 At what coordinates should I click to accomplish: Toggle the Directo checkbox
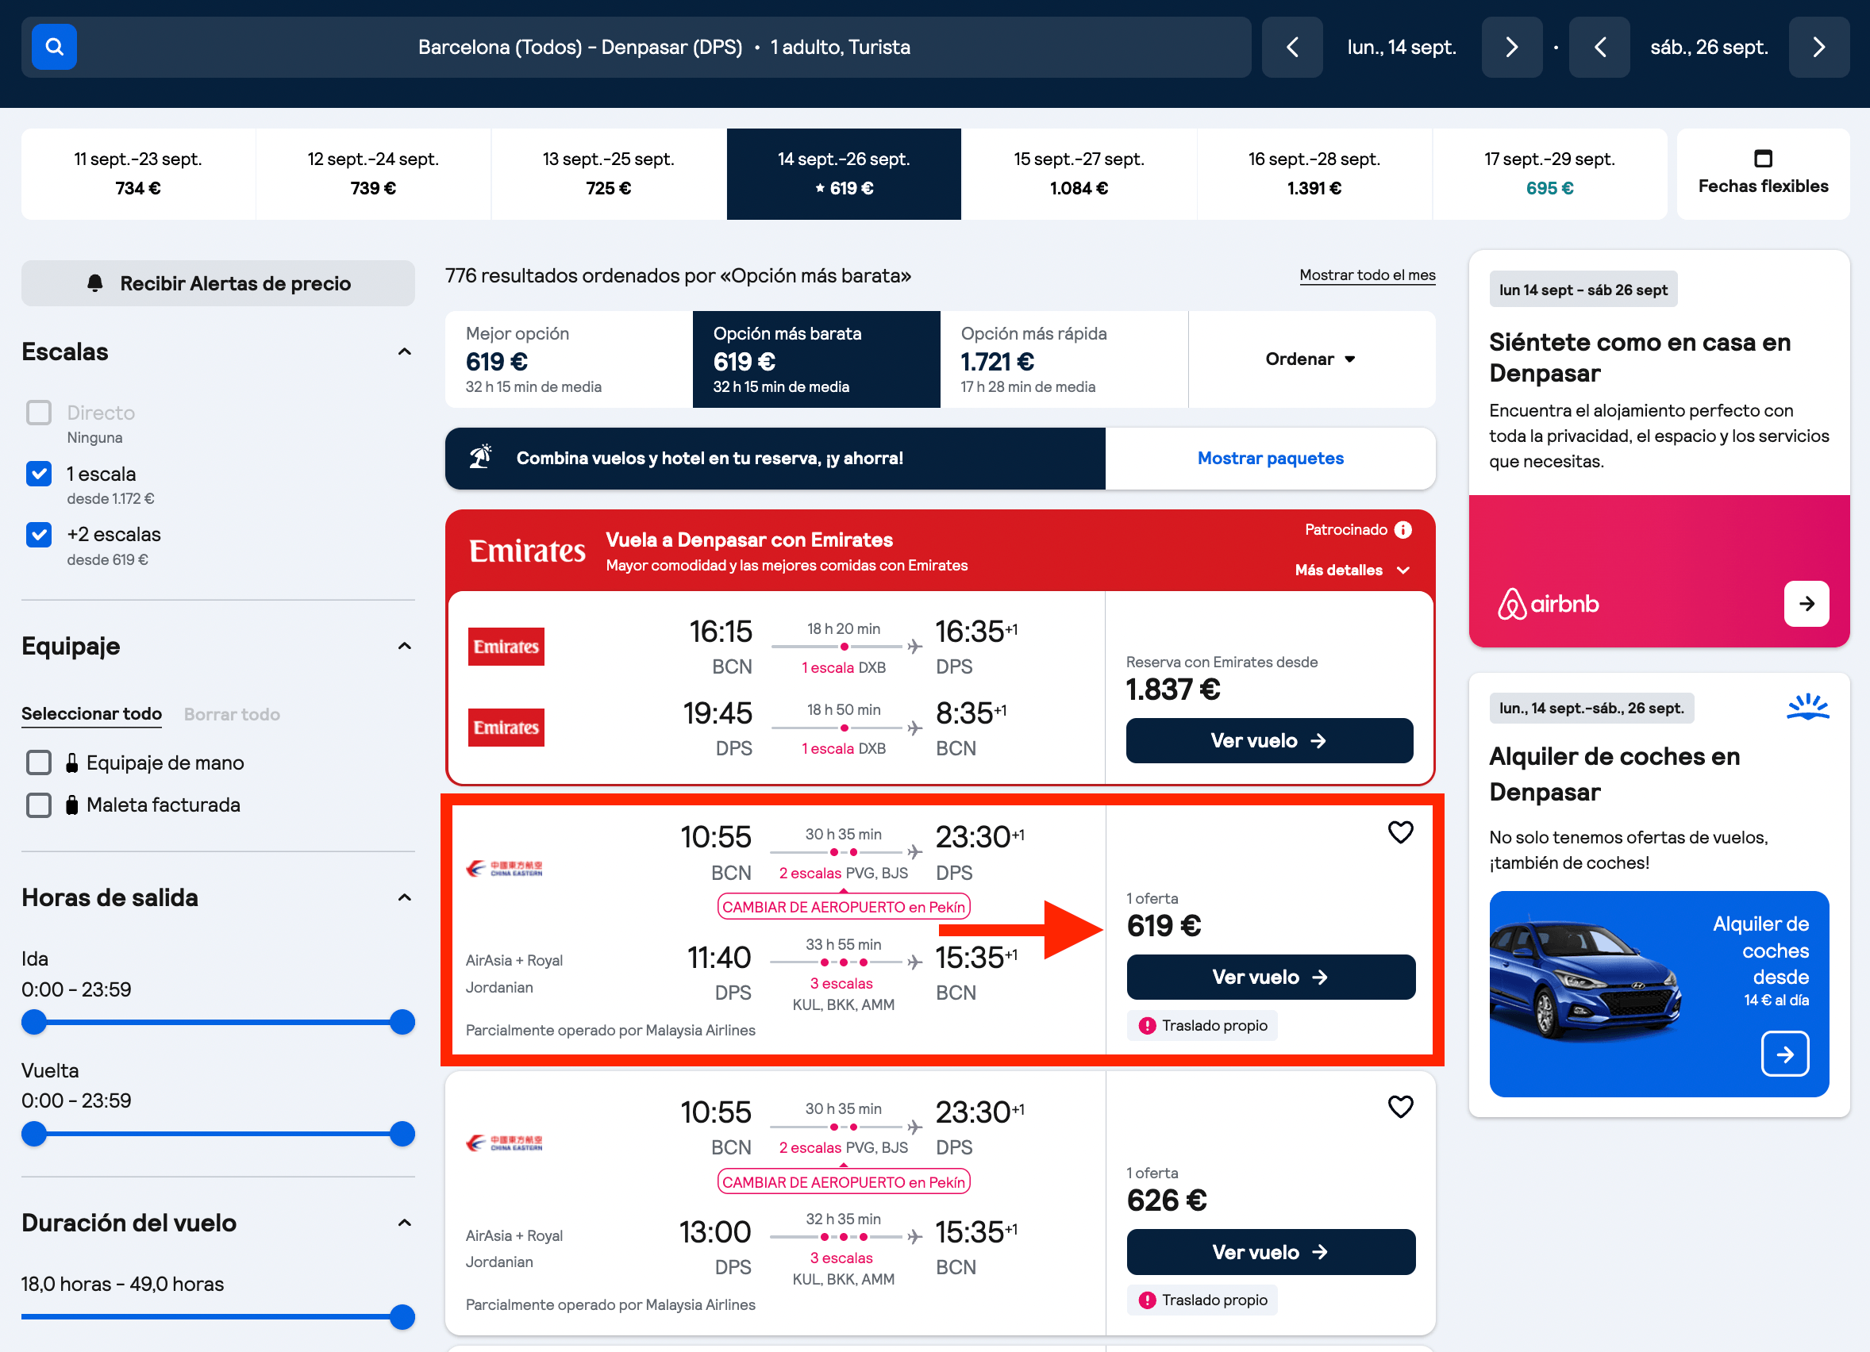(x=39, y=413)
